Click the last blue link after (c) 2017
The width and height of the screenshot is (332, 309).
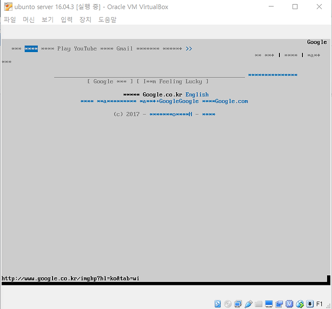(x=208, y=114)
